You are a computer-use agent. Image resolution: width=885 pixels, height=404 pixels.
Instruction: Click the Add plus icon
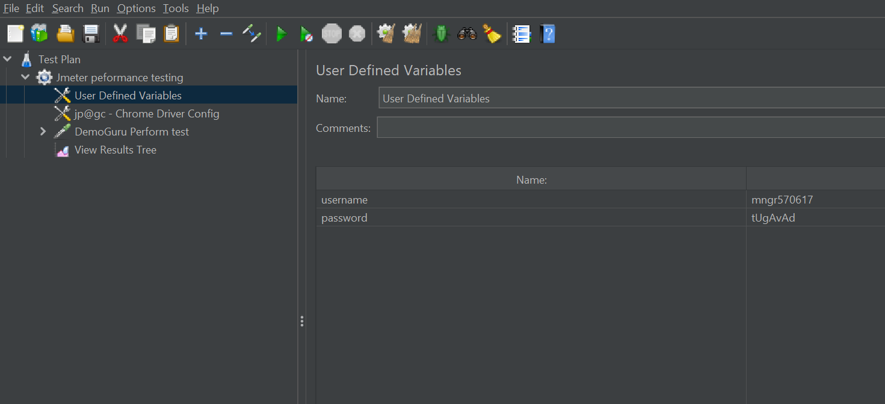pos(201,34)
